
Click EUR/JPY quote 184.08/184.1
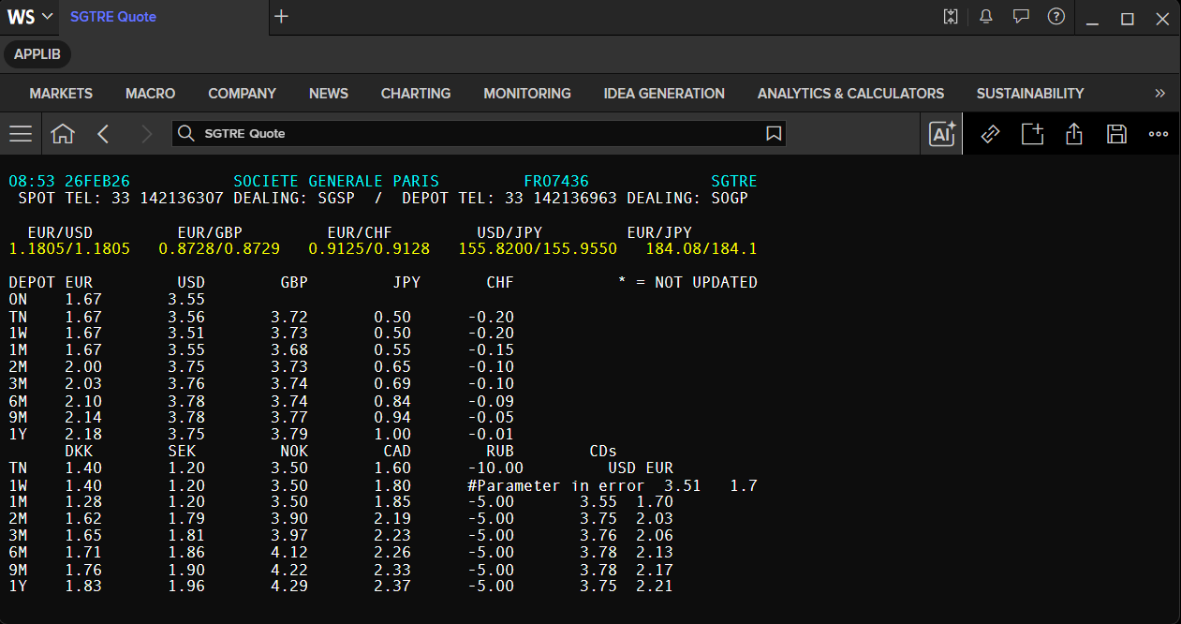point(701,249)
